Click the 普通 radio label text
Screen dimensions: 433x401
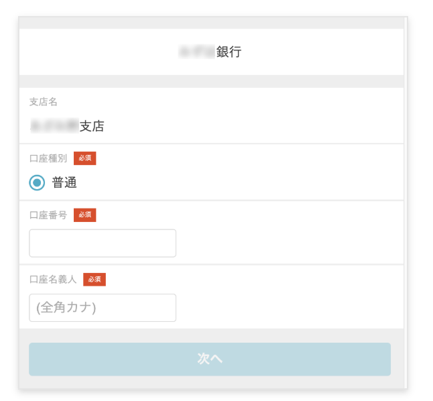pos(64,182)
